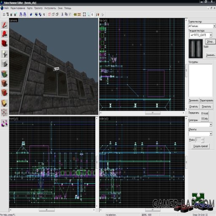The image size is (216, 216).
Task: Click the Show Hidden Objects icon
Action: tap(57, 14)
